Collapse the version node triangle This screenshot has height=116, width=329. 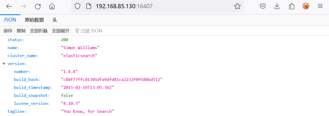click(x=4, y=64)
